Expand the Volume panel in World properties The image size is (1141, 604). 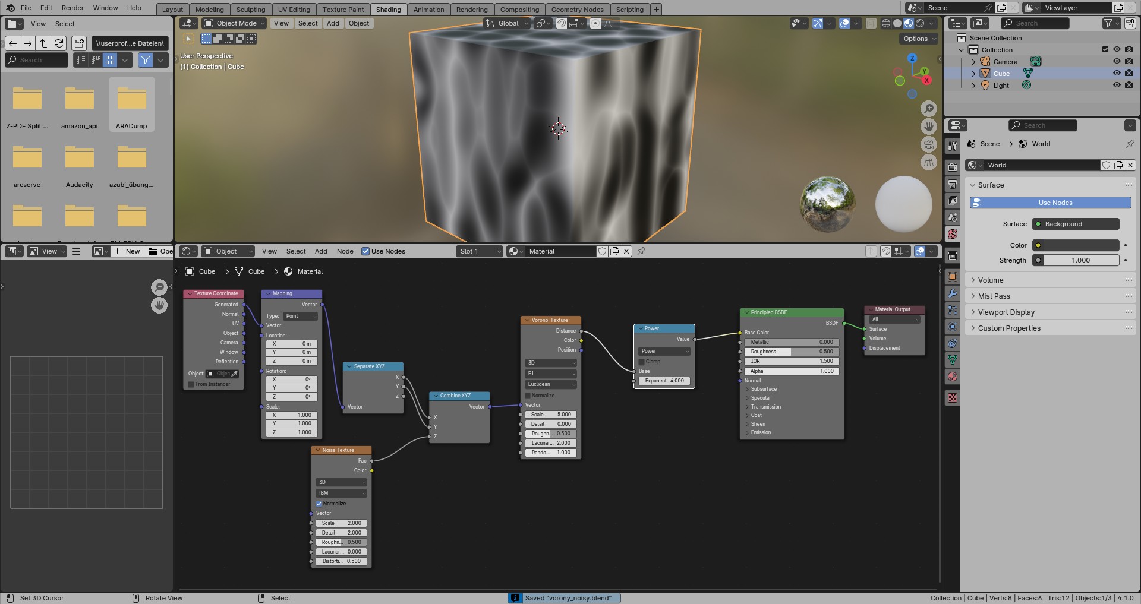pos(1050,280)
